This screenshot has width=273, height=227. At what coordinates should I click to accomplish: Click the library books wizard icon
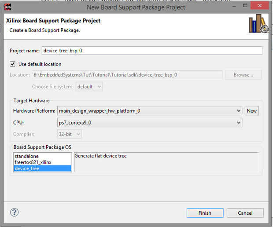click(x=258, y=24)
